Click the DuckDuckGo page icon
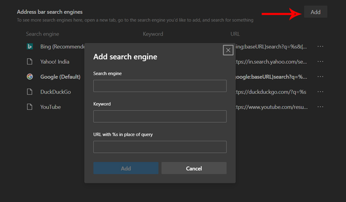 [30, 92]
